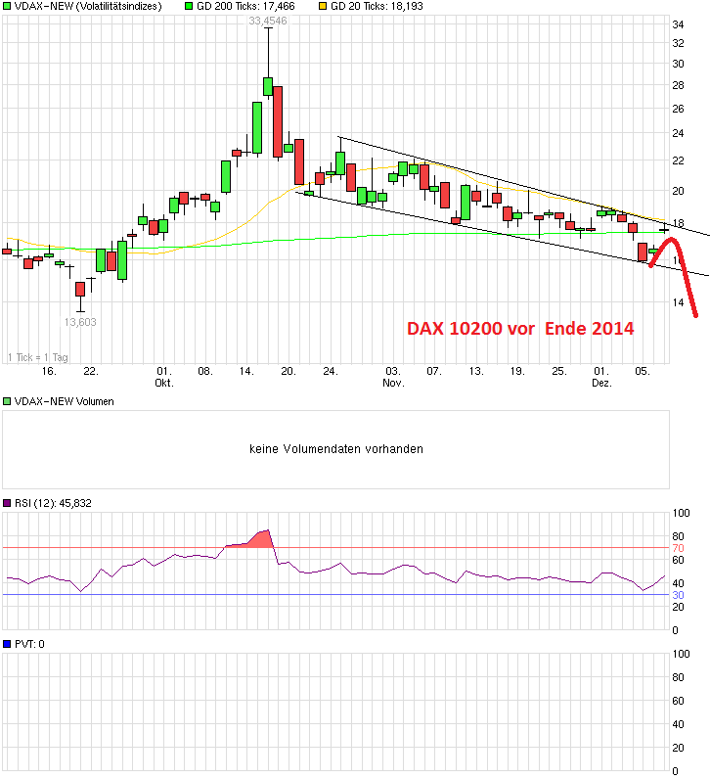Click the 'RSI (12): 45,832' label

(x=53, y=503)
